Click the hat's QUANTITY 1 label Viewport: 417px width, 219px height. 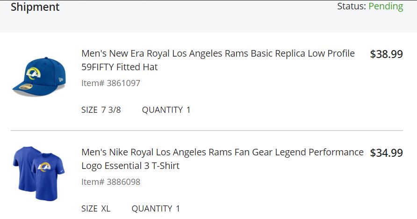[x=166, y=109]
